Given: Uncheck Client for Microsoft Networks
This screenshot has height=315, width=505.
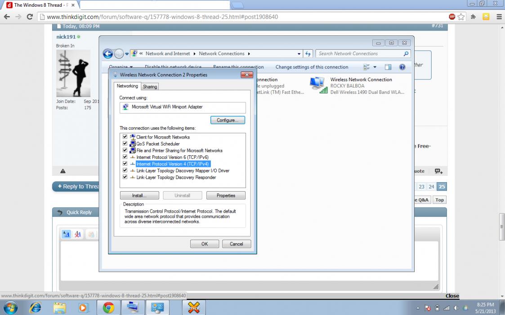Looking at the screenshot, I should tap(125, 137).
